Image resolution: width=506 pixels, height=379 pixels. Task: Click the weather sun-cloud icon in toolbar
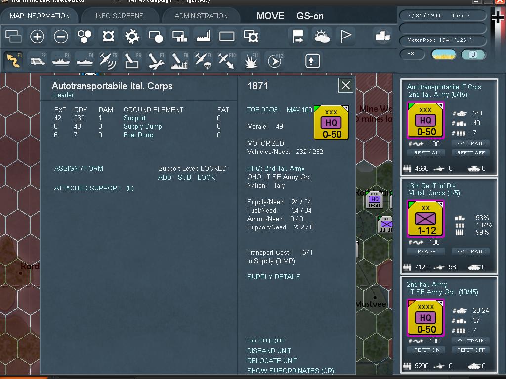click(x=322, y=36)
